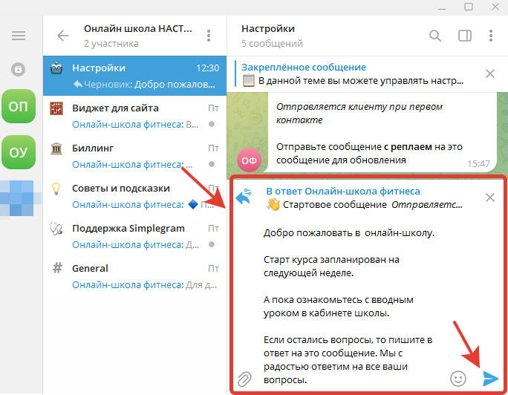This screenshot has width=508, height=395.
Task: Cancel the reply to Онлайн-школа фитнеса
Action: click(490, 197)
